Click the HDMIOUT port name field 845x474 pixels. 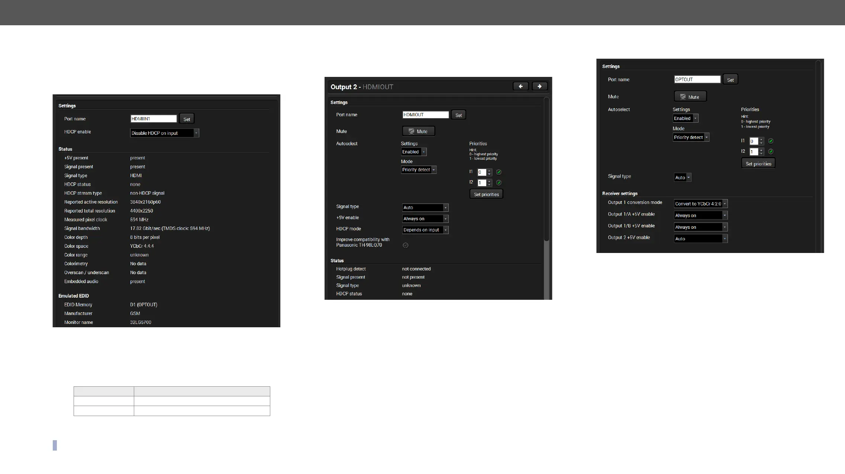(x=426, y=115)
